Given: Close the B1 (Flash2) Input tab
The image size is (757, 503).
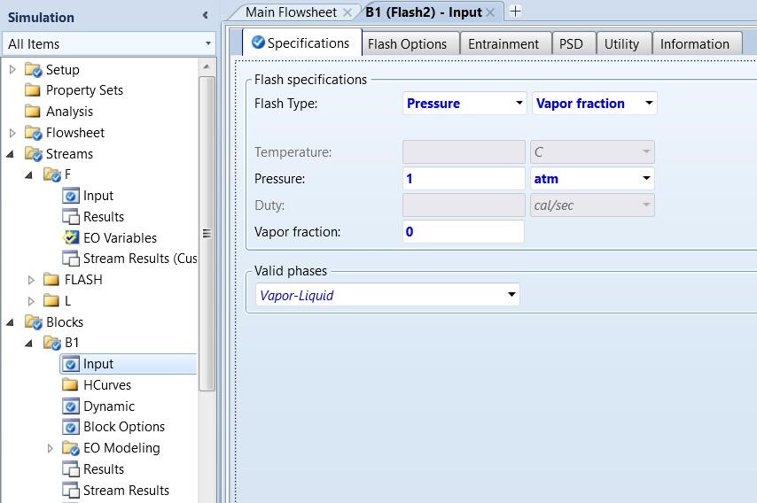Looking at the screenshot, I should [490, 12].
